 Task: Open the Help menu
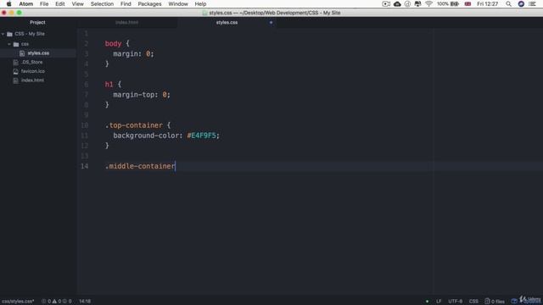point(200,3)
